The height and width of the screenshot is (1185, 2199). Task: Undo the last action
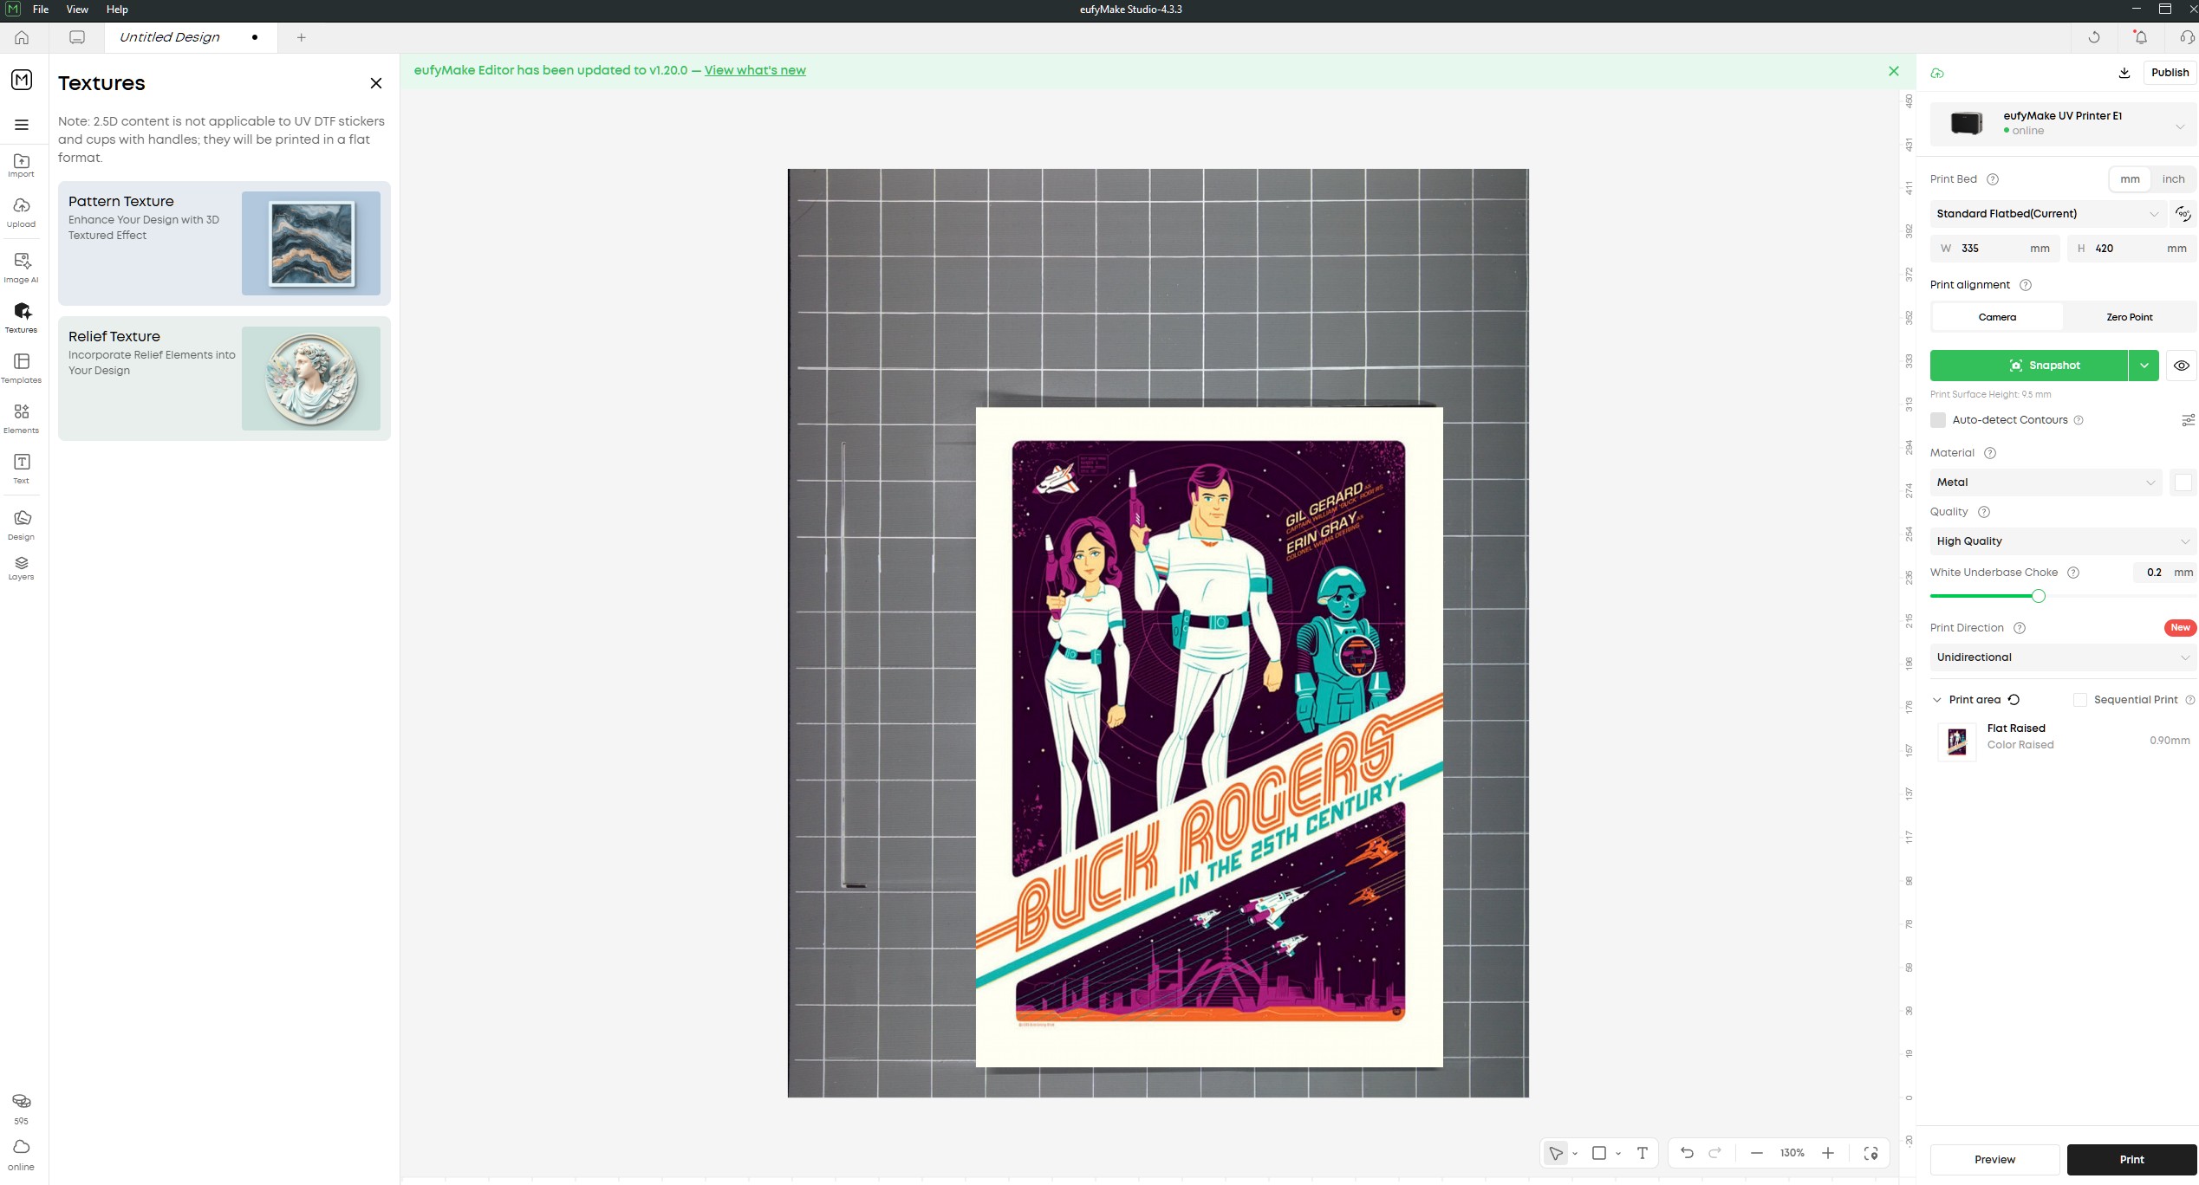[1687, 1153]
